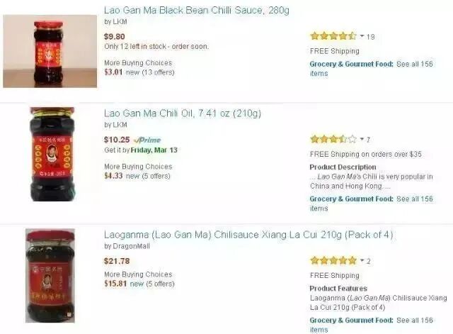This screenshot has height=334, width=453.
Task: Open the Lao Gan Ma Chili Oil 7.41 oz title
Action: coord(183,113)
